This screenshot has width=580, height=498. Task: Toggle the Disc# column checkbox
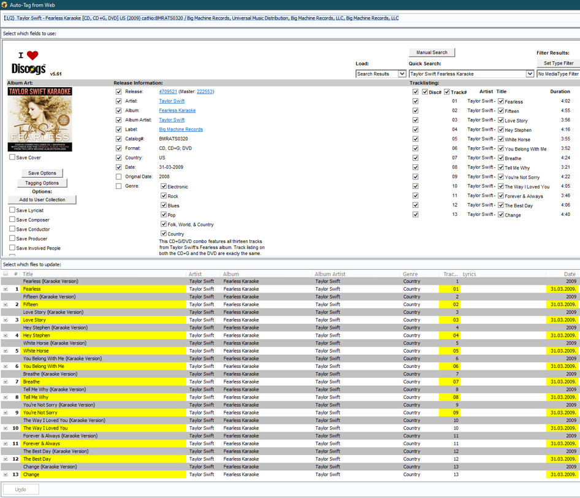[x=425, y=92]
